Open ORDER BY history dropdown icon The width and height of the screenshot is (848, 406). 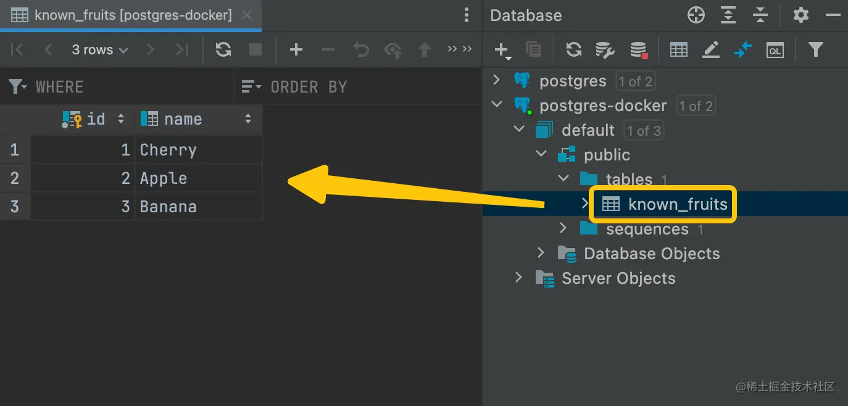click(251, 86)
